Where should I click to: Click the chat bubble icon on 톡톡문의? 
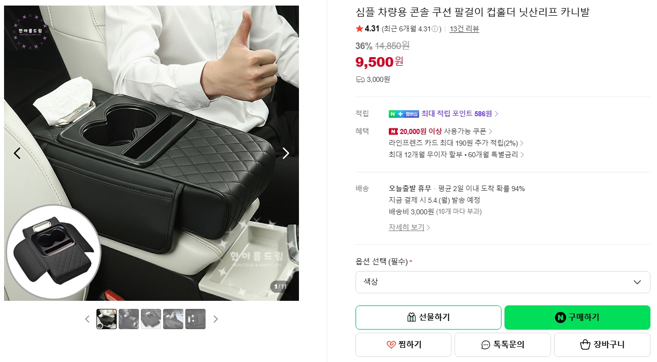tap(486, 345)
